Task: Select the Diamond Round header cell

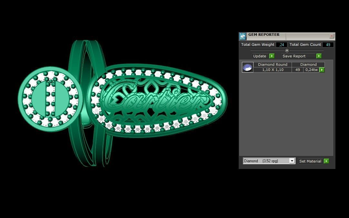Action: 273,64
